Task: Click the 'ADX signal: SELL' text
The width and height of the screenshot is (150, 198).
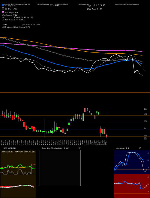Action: (x=10, y=27)
